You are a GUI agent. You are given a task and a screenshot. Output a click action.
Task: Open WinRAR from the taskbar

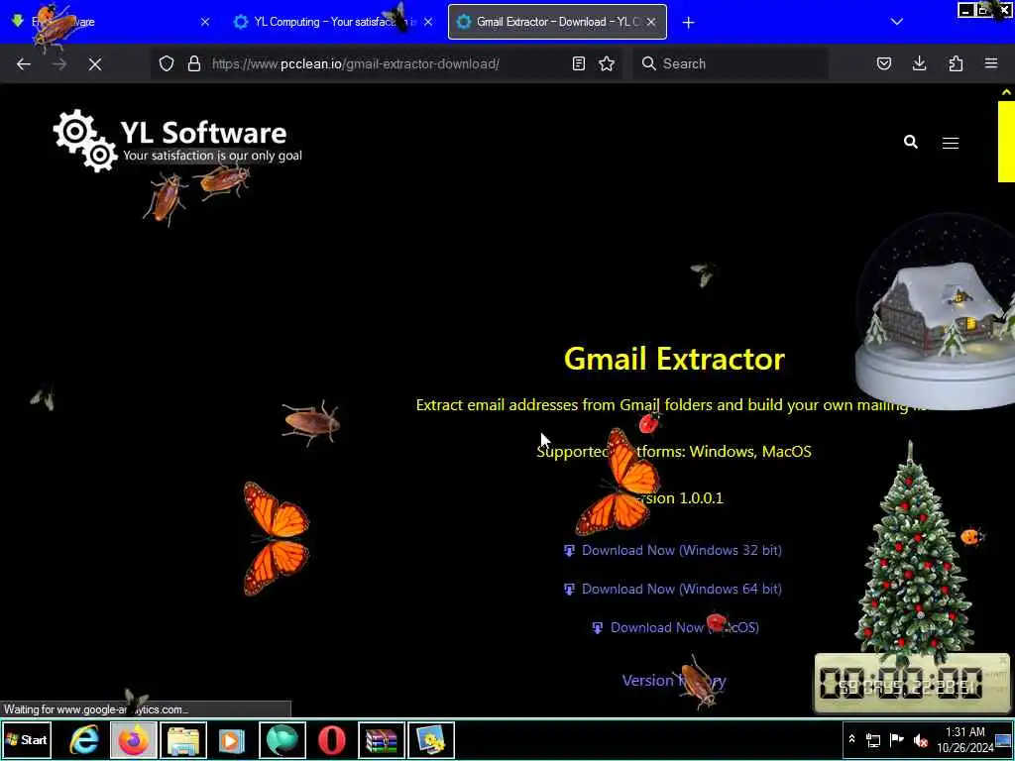(382, 740)
